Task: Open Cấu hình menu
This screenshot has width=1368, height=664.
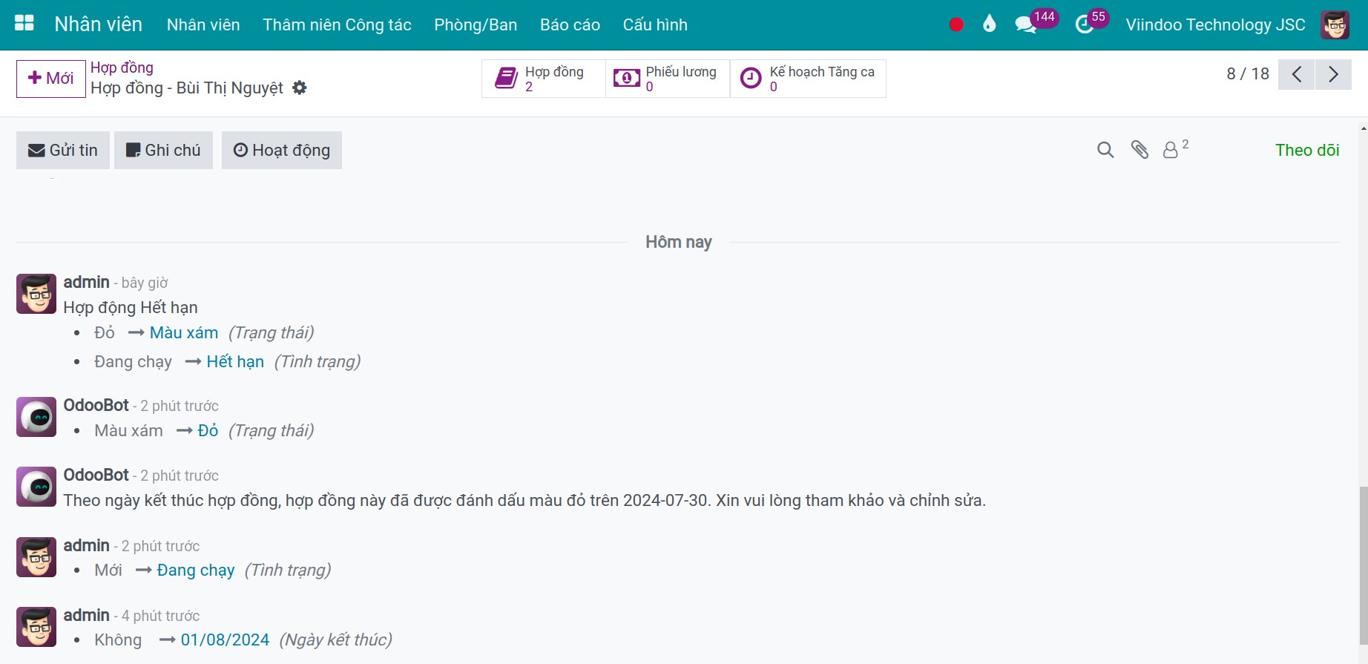Action: 655,24
